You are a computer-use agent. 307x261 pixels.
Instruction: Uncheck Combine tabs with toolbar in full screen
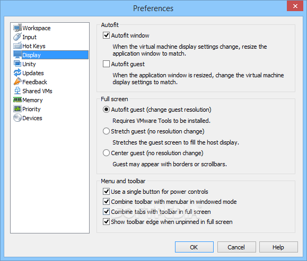pyautogui.click(x=106, y=212)
